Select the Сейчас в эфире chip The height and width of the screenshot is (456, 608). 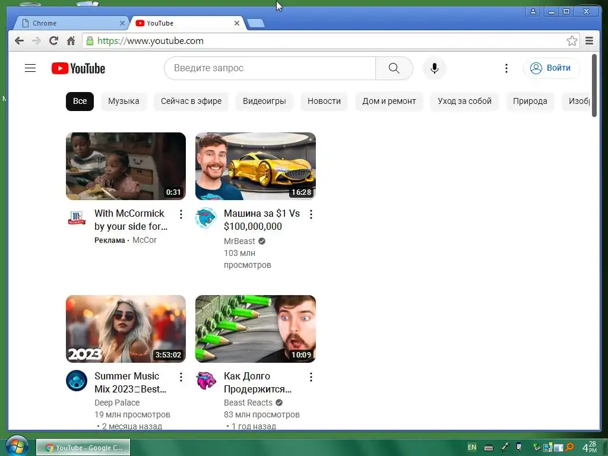(191, 101)
